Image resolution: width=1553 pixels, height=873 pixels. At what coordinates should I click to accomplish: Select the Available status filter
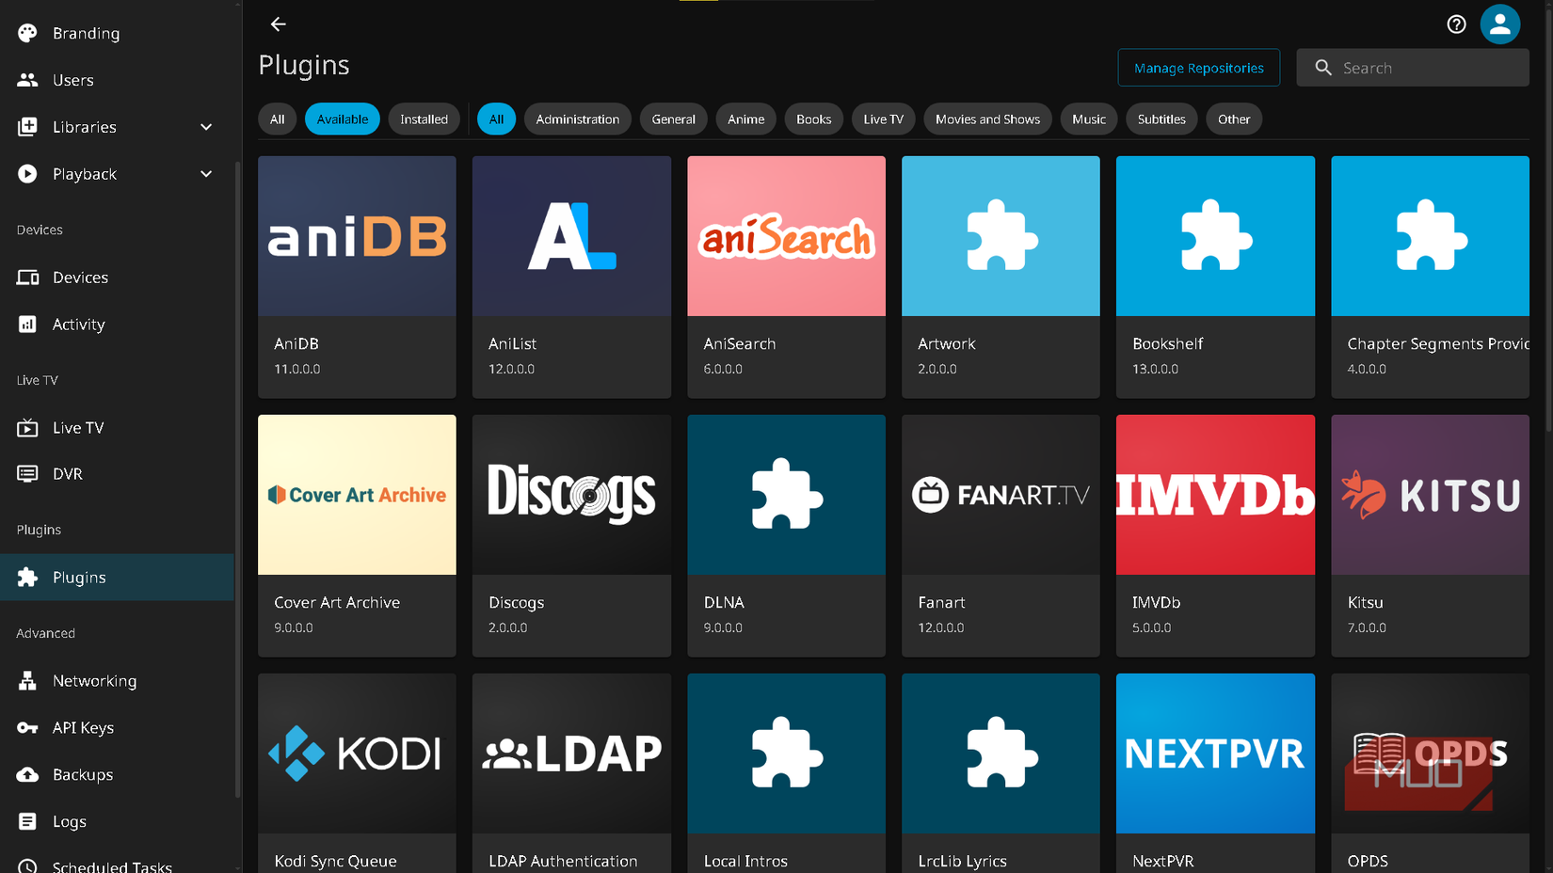pyautogui.click(x=343, y=119)
